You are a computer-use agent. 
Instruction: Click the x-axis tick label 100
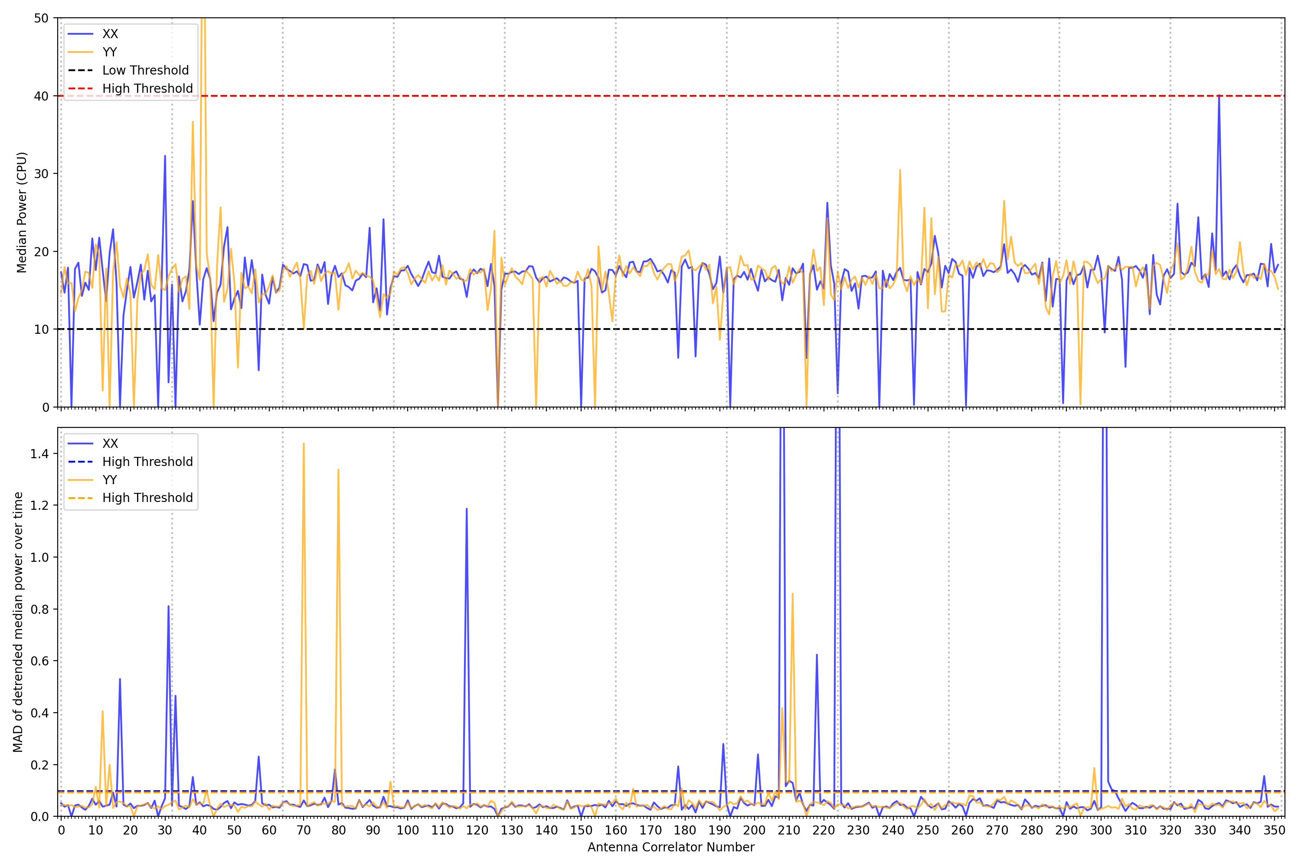click(408, 830)
